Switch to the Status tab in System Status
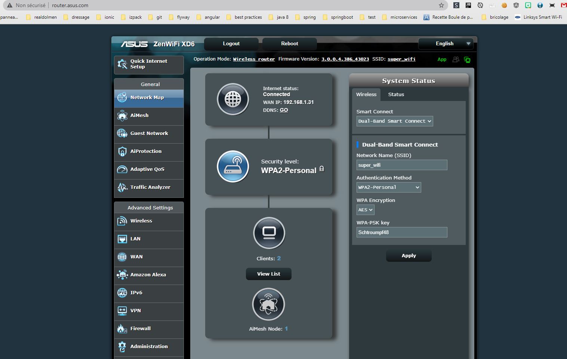This screenshot has height=359, width=567. coord(396,95)
